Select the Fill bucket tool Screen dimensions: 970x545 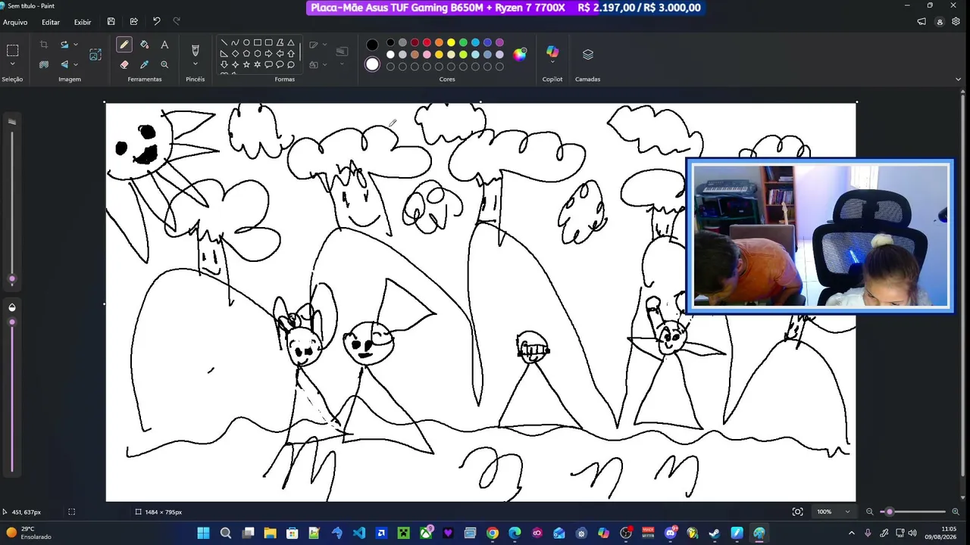coord(145,45)
